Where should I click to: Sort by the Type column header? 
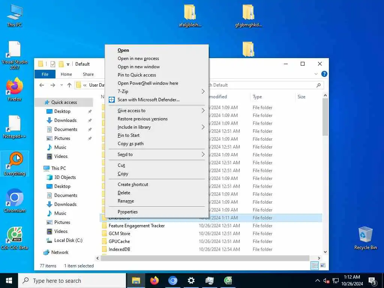tap(272, 97)
